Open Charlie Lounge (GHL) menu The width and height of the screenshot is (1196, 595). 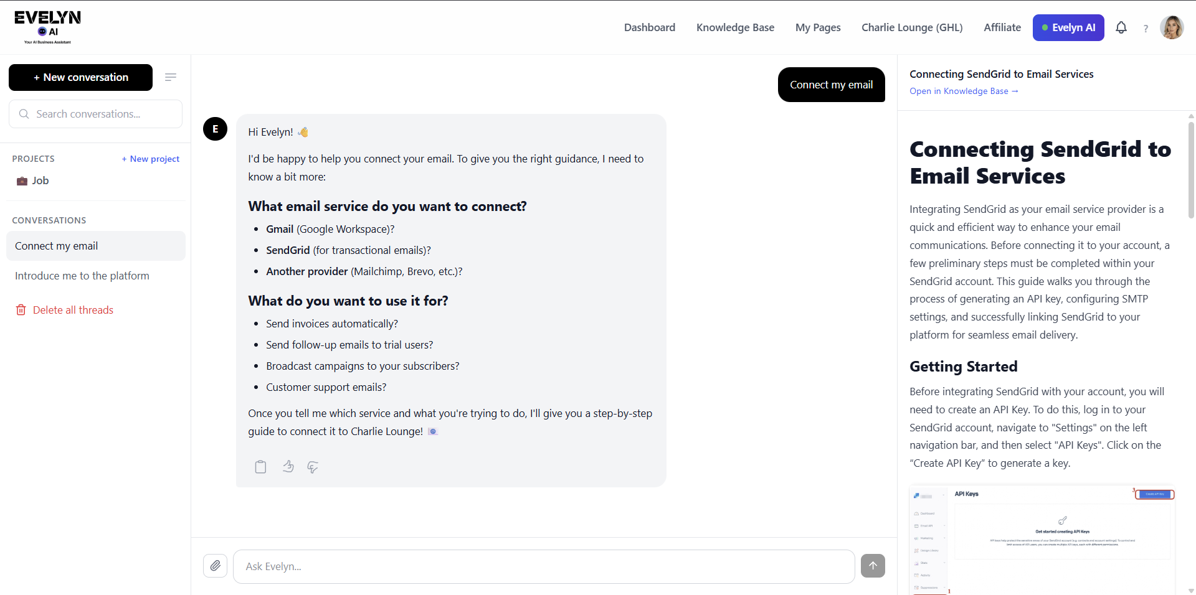tap(912, 27)
